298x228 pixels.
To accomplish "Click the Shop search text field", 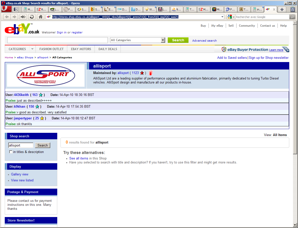I will [21, 145].
